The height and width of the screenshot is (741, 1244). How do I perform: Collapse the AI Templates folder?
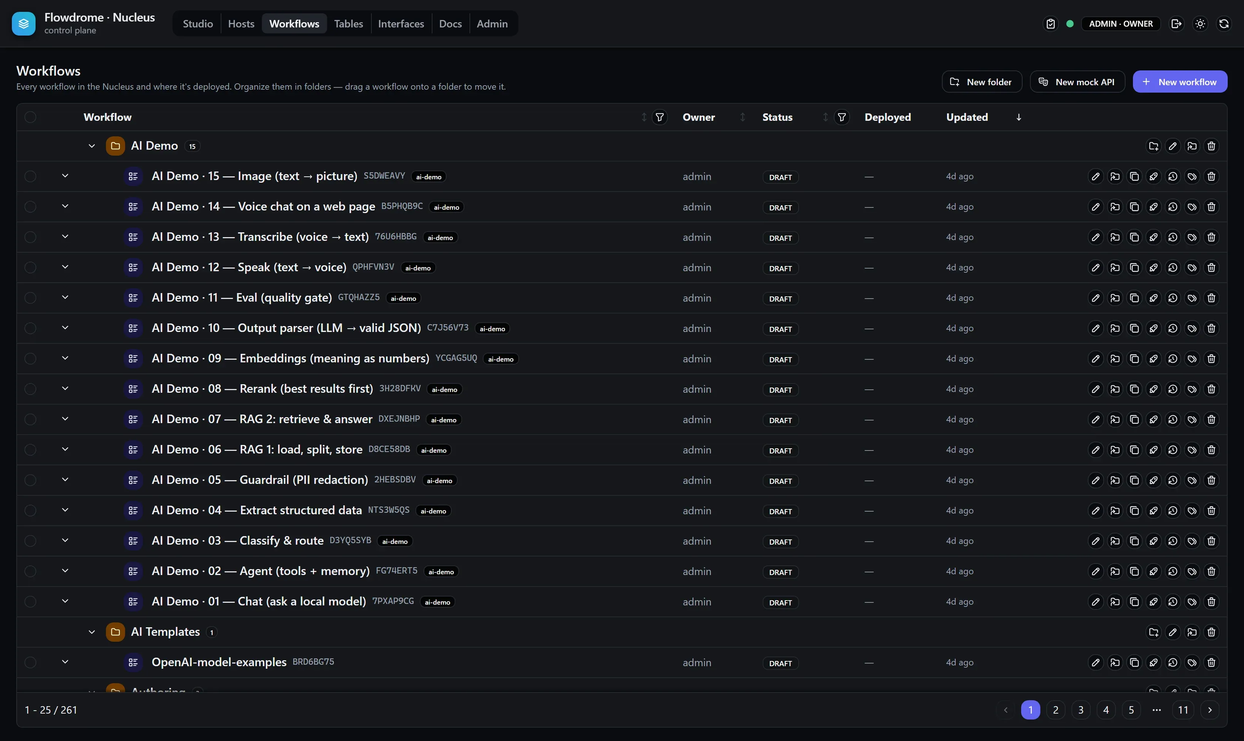pyautogui.click(x=92, y=632)
